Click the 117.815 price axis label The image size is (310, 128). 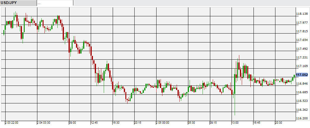click(x=302, y=31)
